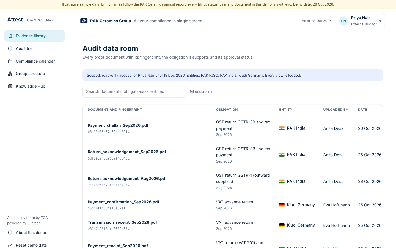Click the PN avatar circle

click(x=344, y=21)
